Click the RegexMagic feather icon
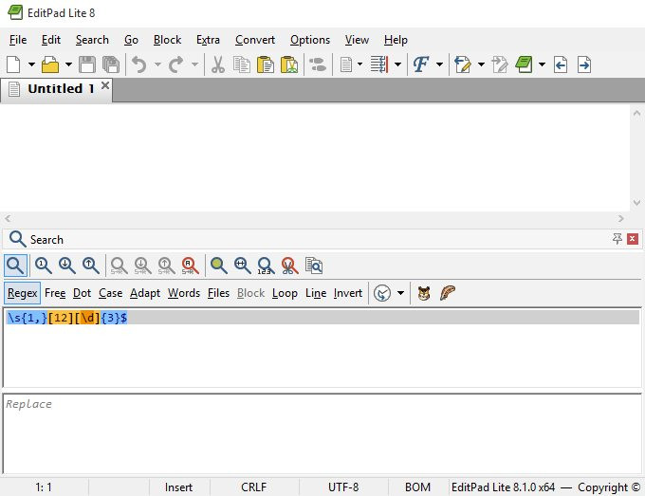The image size is (645, 496). tap(448, 293)
